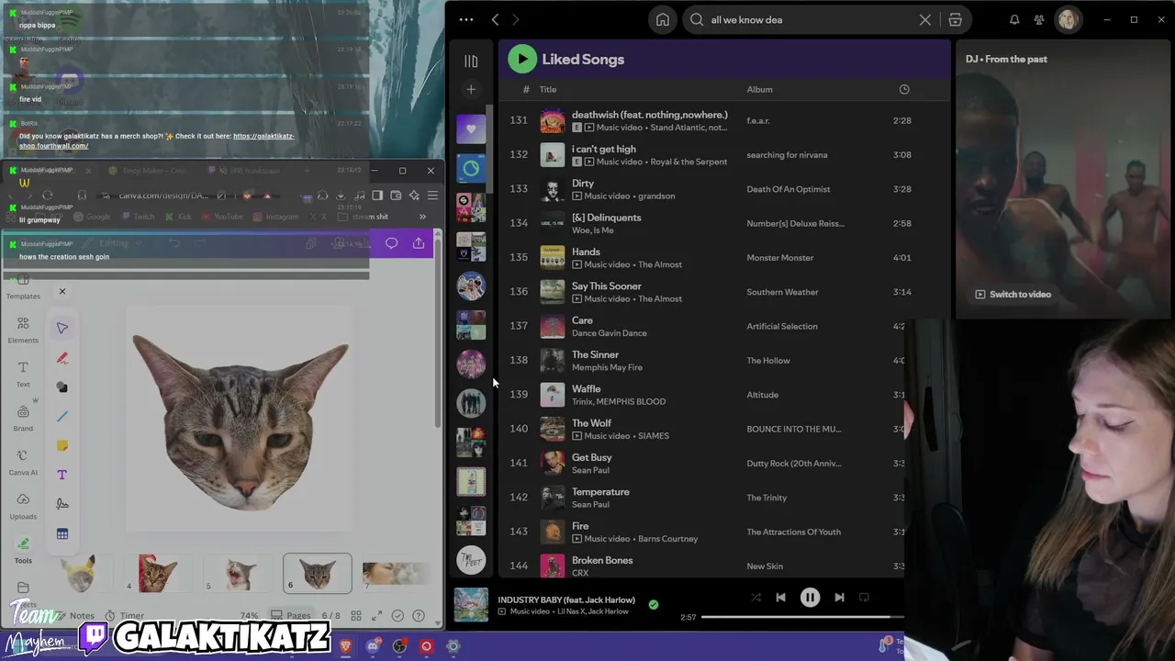
Task: Clear the Spotify search field
Action: pyautogui.click(x=925, y=19)
